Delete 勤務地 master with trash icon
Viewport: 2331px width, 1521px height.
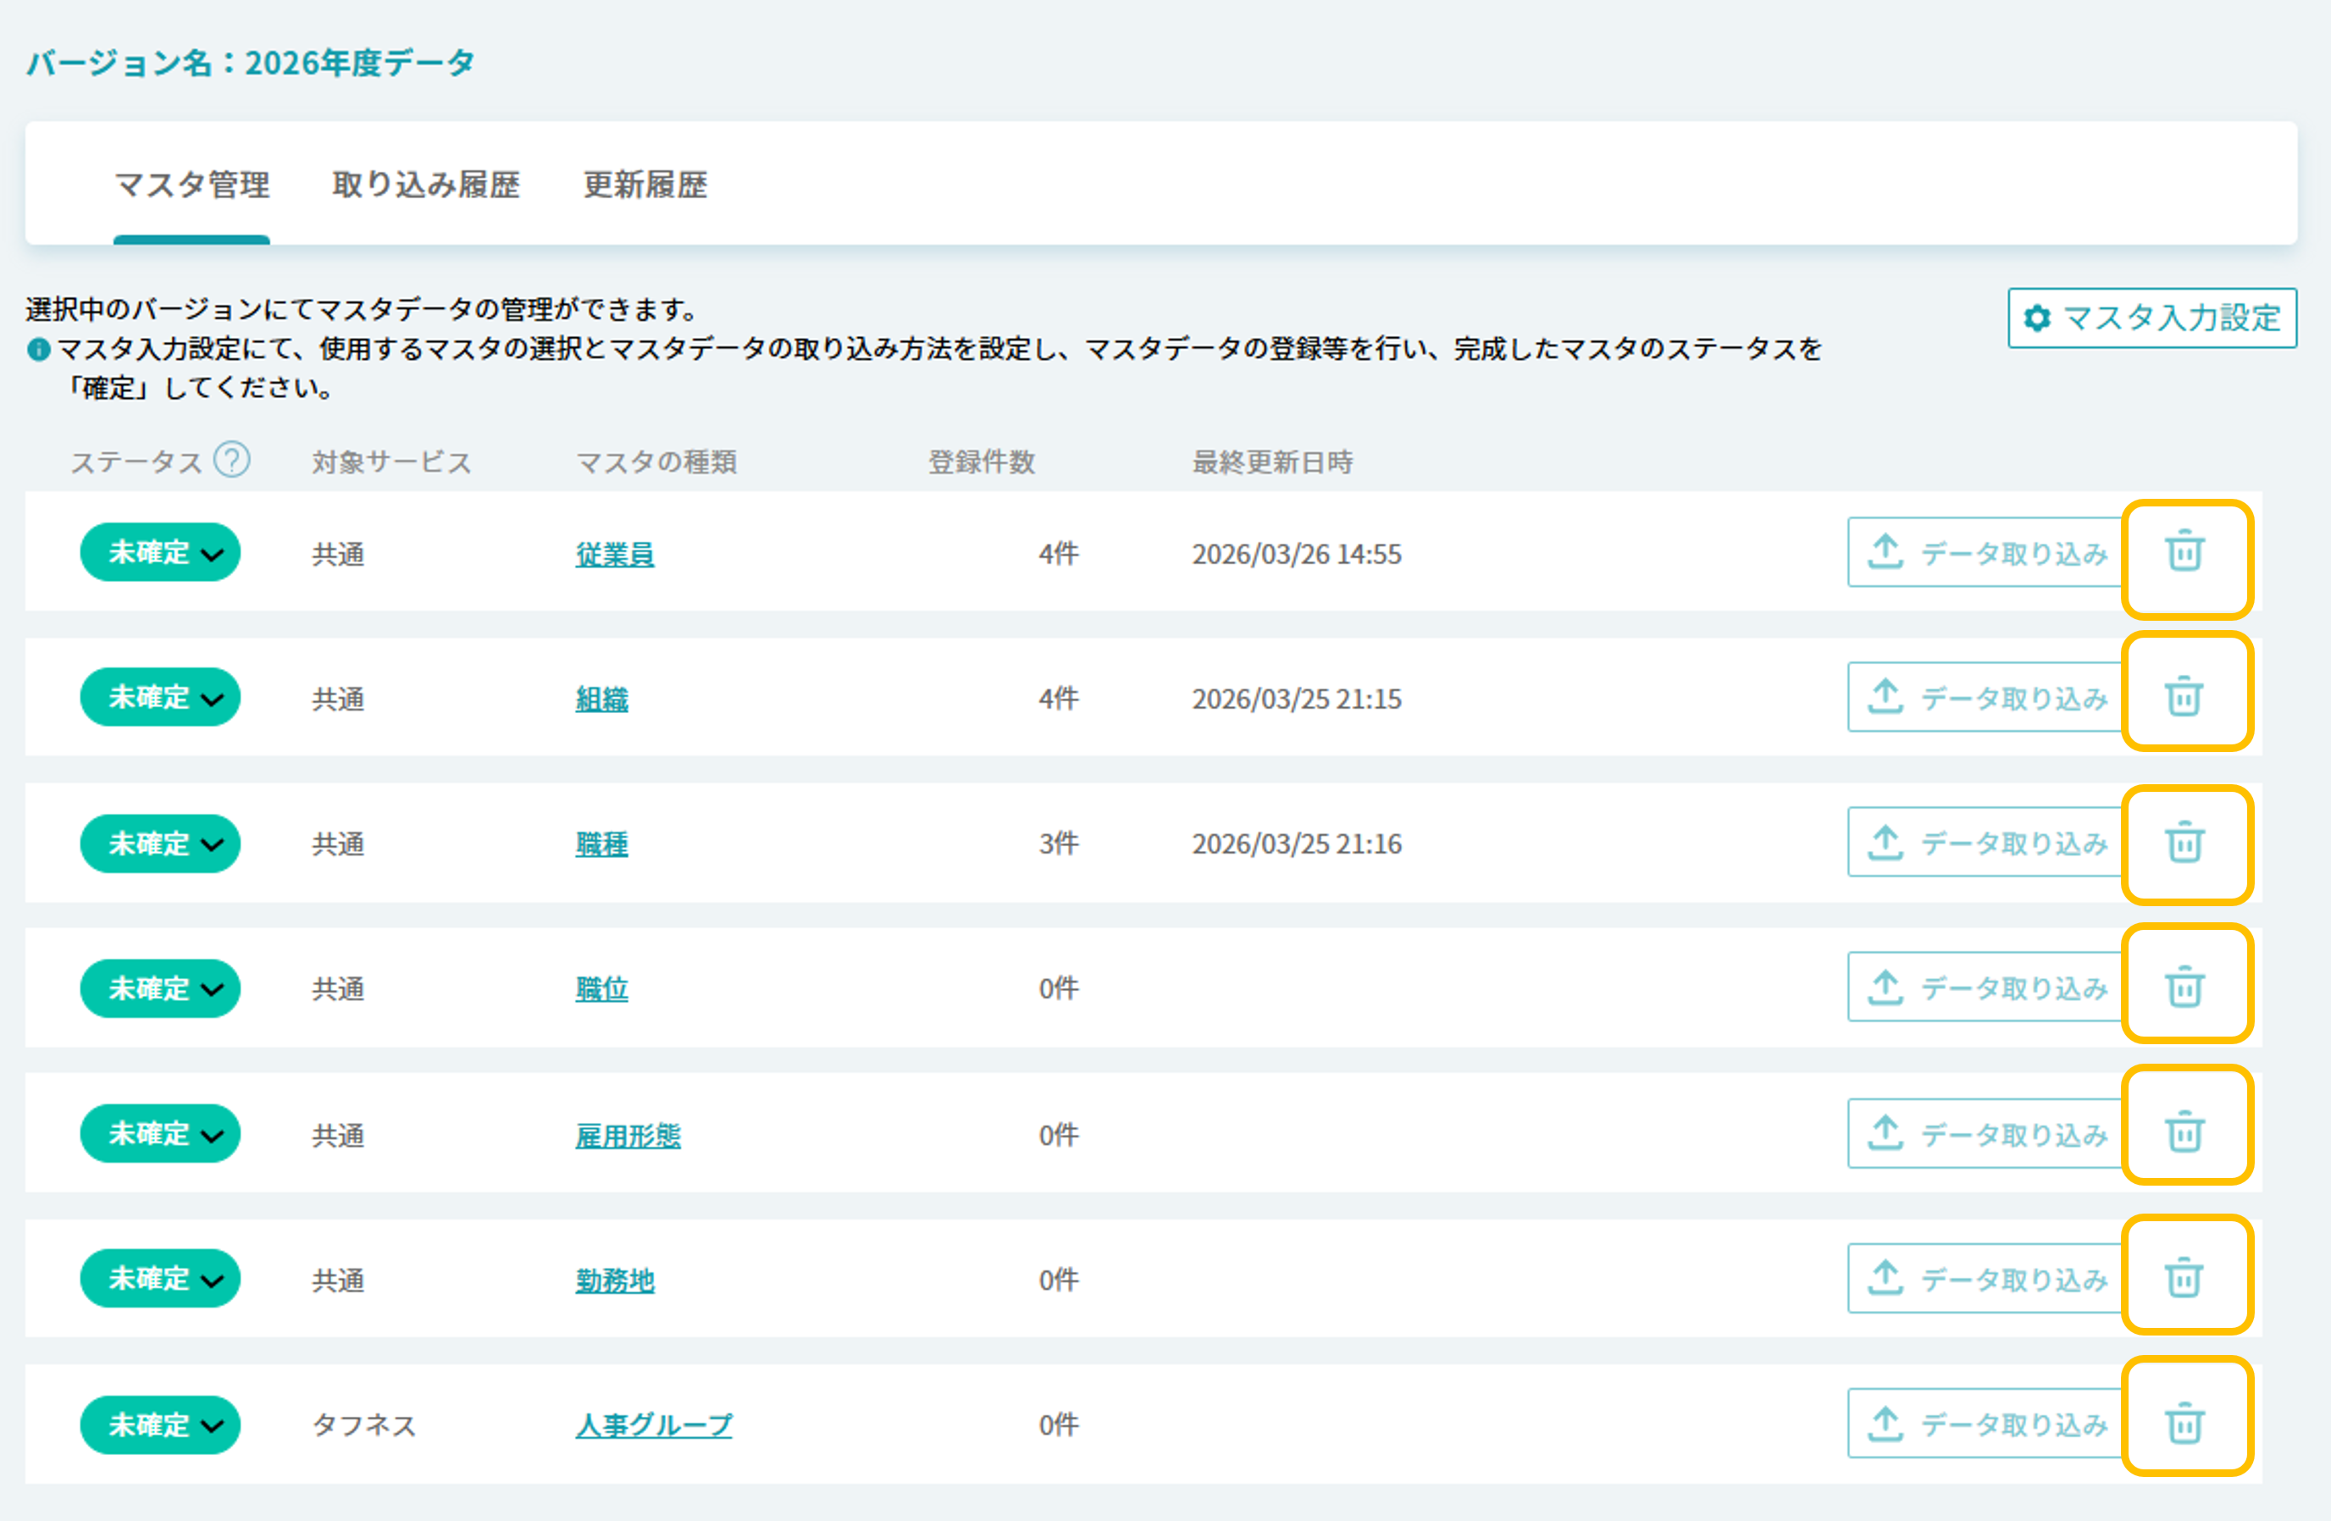tap(2184, 1277)
